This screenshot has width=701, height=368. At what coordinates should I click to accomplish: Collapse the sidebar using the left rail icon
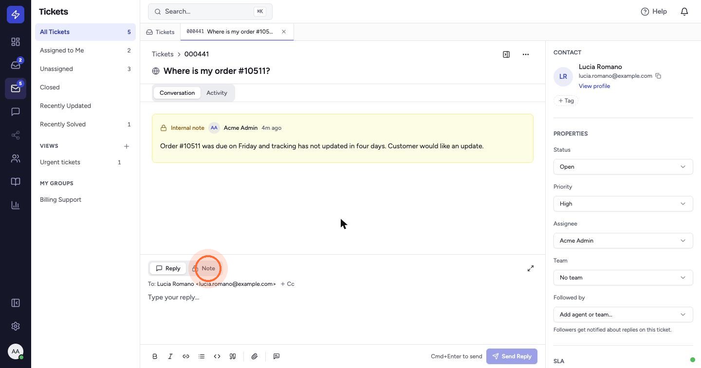[x=16, y=303]
